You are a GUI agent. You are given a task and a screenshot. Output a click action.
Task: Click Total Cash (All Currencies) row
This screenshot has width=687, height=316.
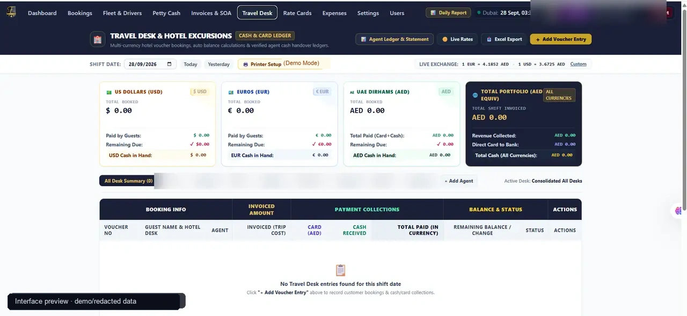coord(524,155)
